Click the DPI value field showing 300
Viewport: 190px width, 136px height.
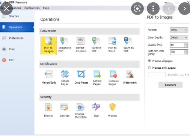(x=177, y=52)
